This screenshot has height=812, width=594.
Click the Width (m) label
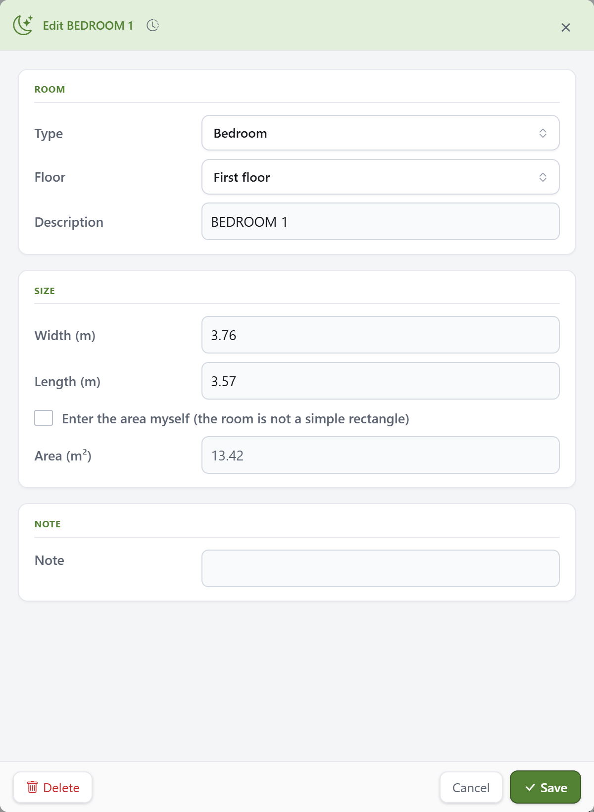tap(65, 336)
